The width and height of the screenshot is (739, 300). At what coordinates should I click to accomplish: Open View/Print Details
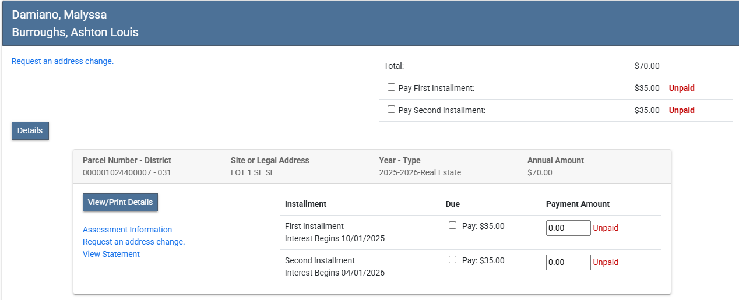point(120,202)
